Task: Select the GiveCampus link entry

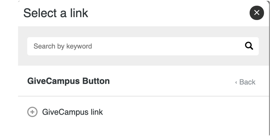Action: tap(65, 112)
